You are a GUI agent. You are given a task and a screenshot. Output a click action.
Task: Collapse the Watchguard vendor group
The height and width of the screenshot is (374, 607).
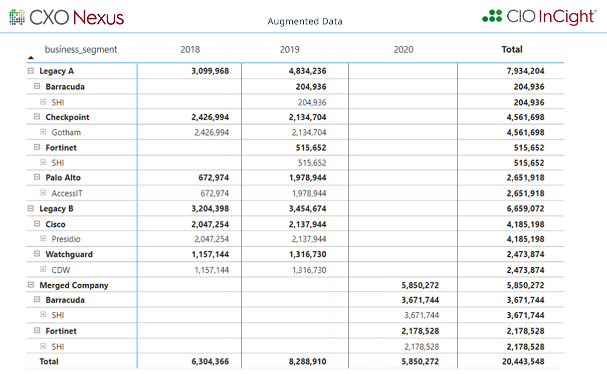[x=37, y=254]
